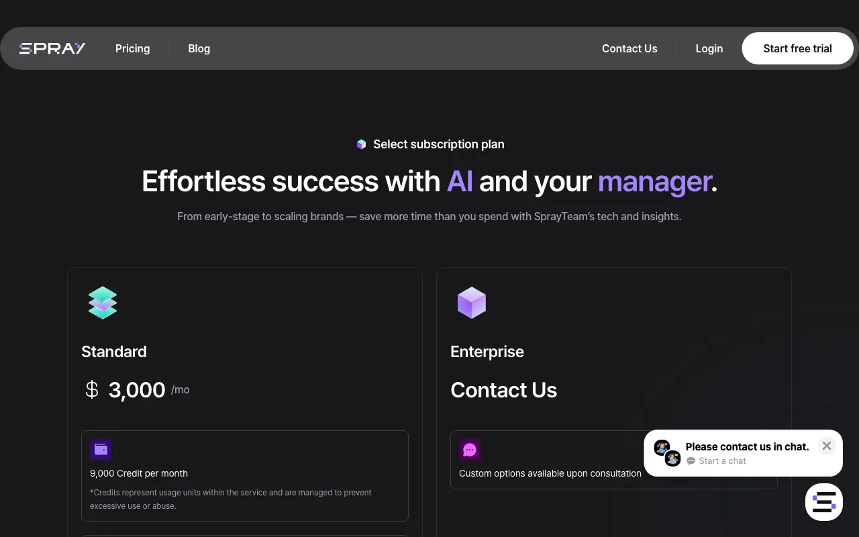Select the green stacked layers Standard plan icon
The width and height of the screenshot is (859, 537).
(x=103, y=303)
